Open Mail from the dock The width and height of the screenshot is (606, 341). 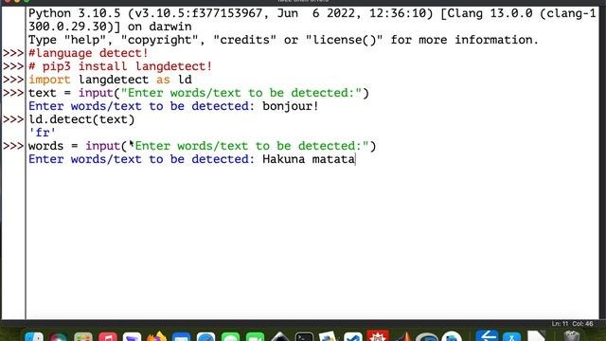181,337
